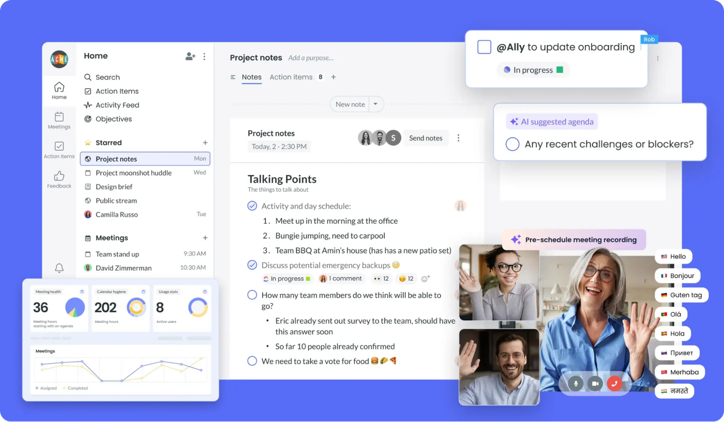
Task: Check the @Ally to update onboarding checkbox
Action: coord(484,47)
